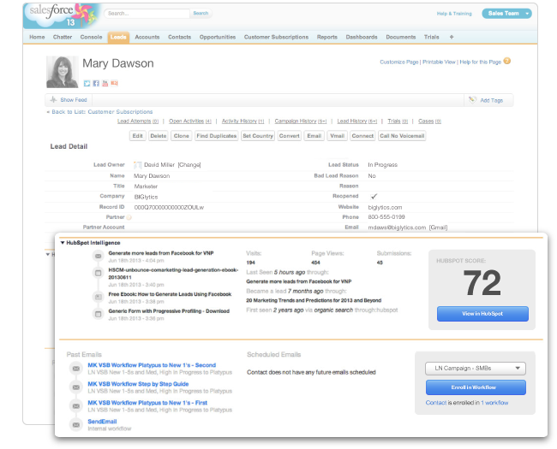
Task: Go to the Accounts tab
Action: [x=147, y=37]
